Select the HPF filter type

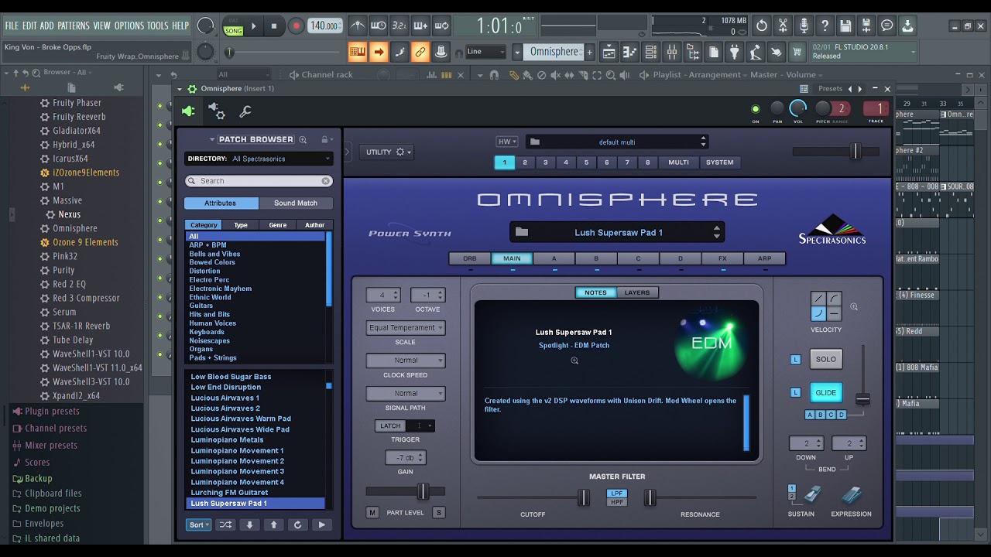(x=617, y=502)
